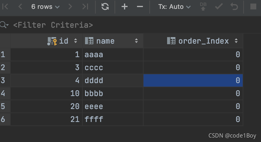Open the Tx: Auto transaction mode dropdown
Image resolution: width=261 pixels, height=142 pixels.
pyautogui.click(x=174, y=7)
